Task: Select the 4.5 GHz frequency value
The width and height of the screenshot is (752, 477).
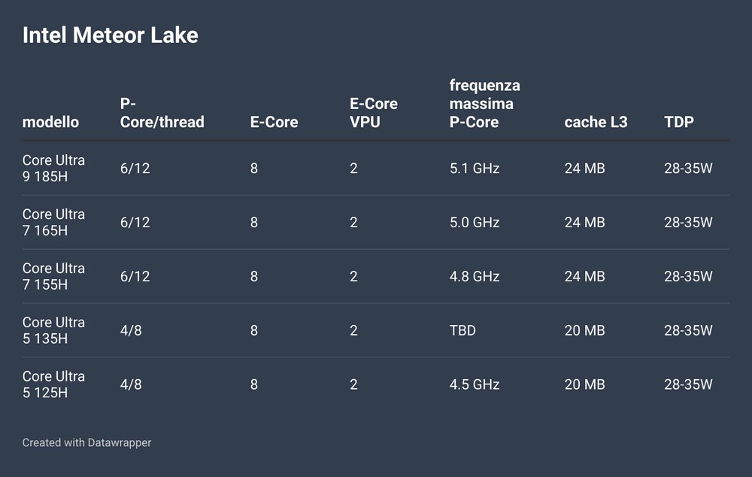Action: [475, 384]
